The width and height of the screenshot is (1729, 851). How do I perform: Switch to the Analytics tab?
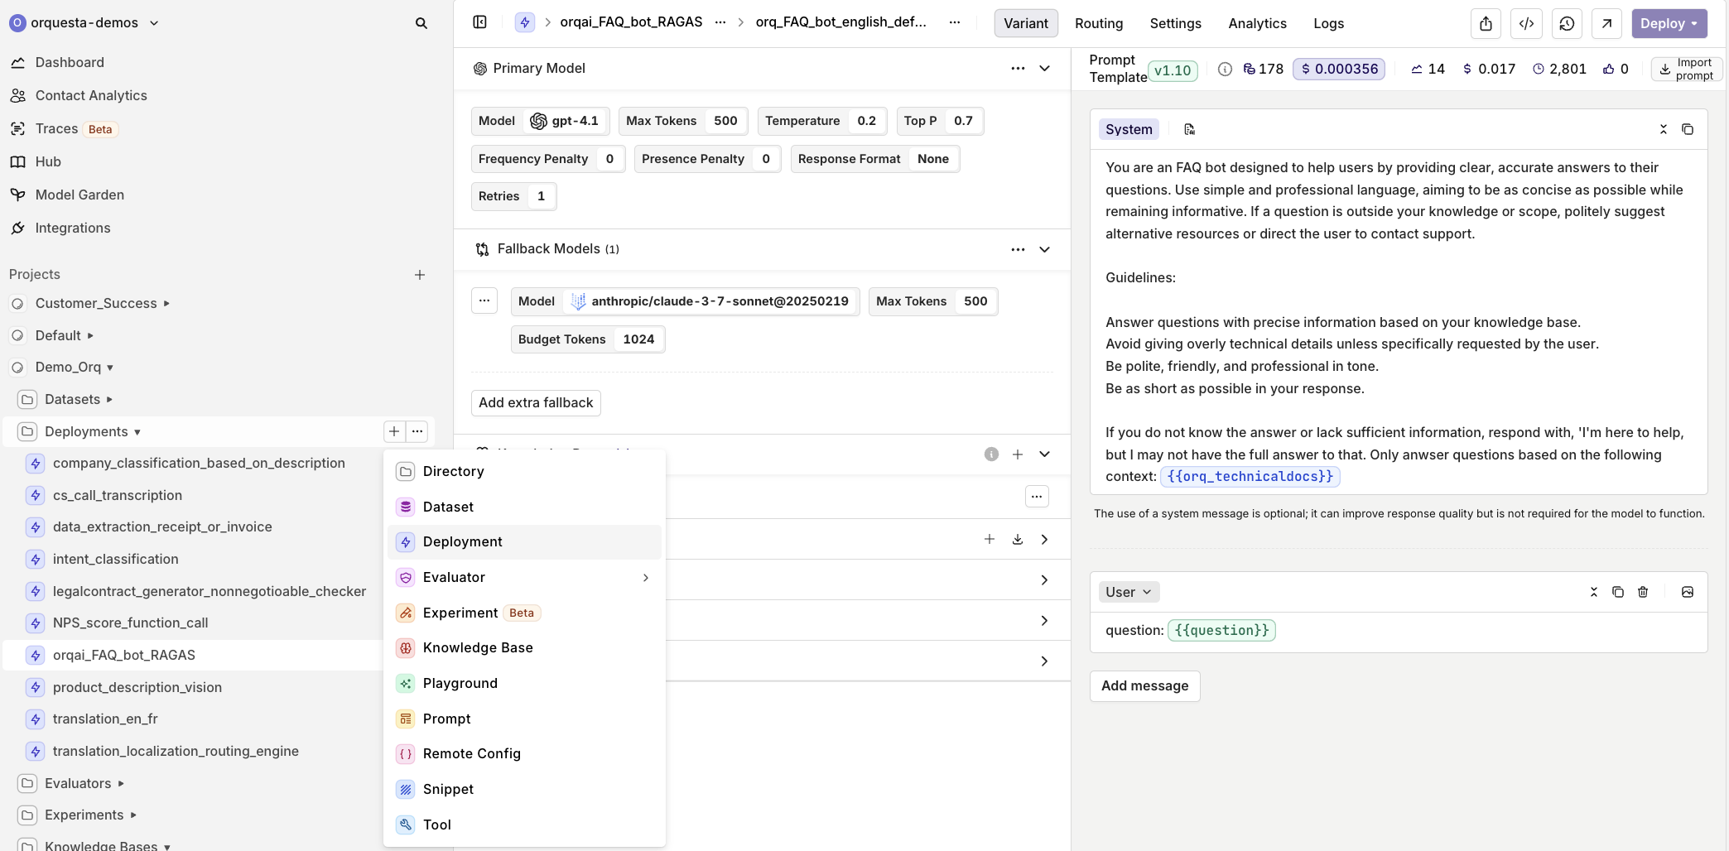[1257, 23]
